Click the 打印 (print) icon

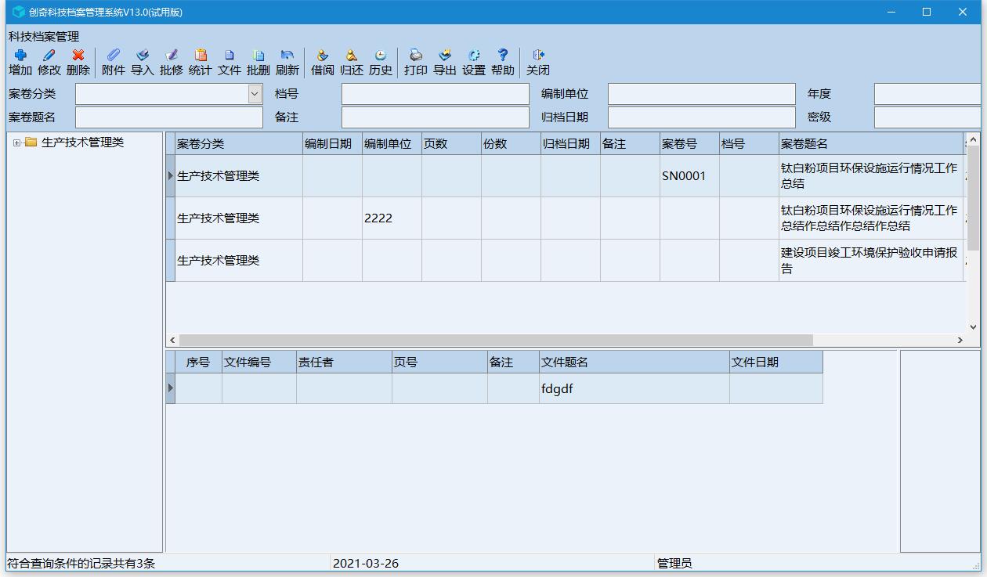pos(416,55)
